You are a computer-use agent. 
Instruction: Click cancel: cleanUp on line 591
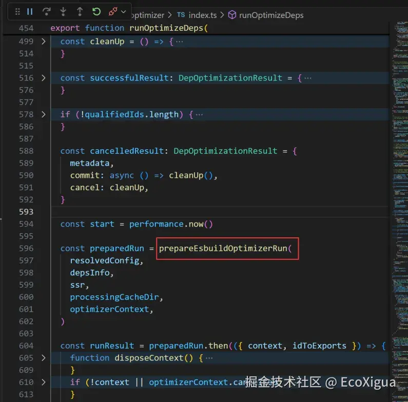coord(107,188)
